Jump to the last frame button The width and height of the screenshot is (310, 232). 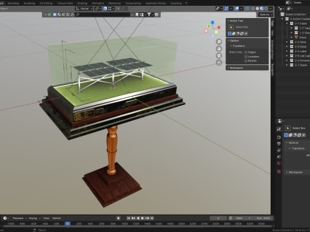[x=152, y=218]
